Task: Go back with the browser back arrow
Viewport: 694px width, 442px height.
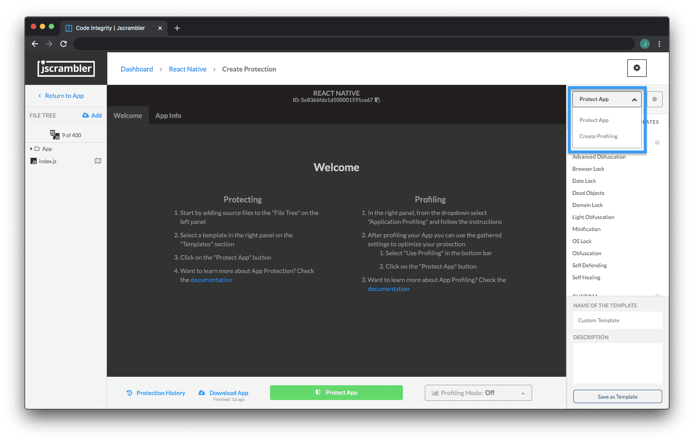Action: point(35,44)
